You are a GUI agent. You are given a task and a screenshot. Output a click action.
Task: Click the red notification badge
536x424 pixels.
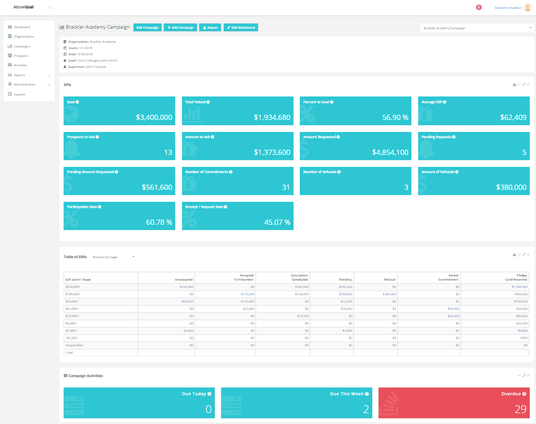click(x=479, y=7)
